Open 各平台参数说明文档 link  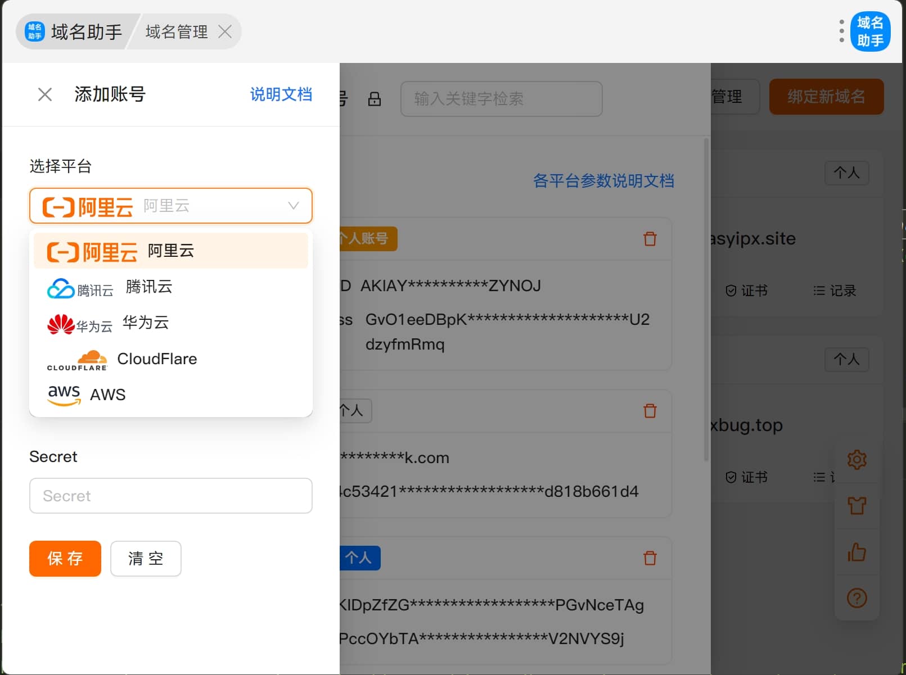click(603, 180)
